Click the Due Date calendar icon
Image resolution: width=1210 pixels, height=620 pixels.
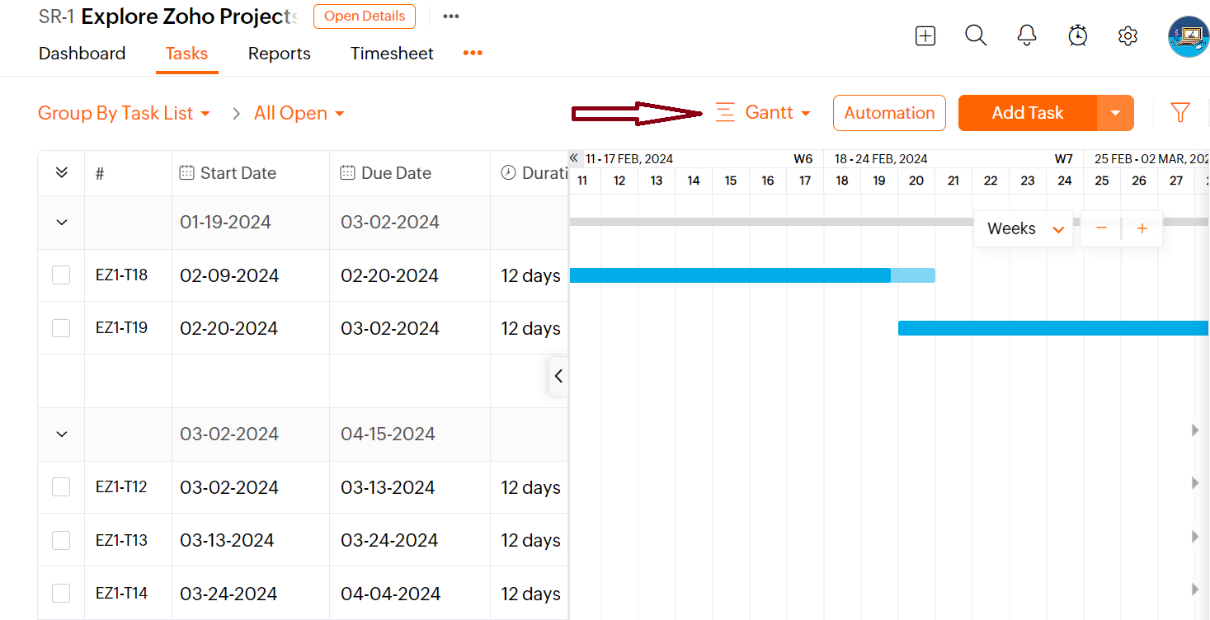tap(348, 172)
